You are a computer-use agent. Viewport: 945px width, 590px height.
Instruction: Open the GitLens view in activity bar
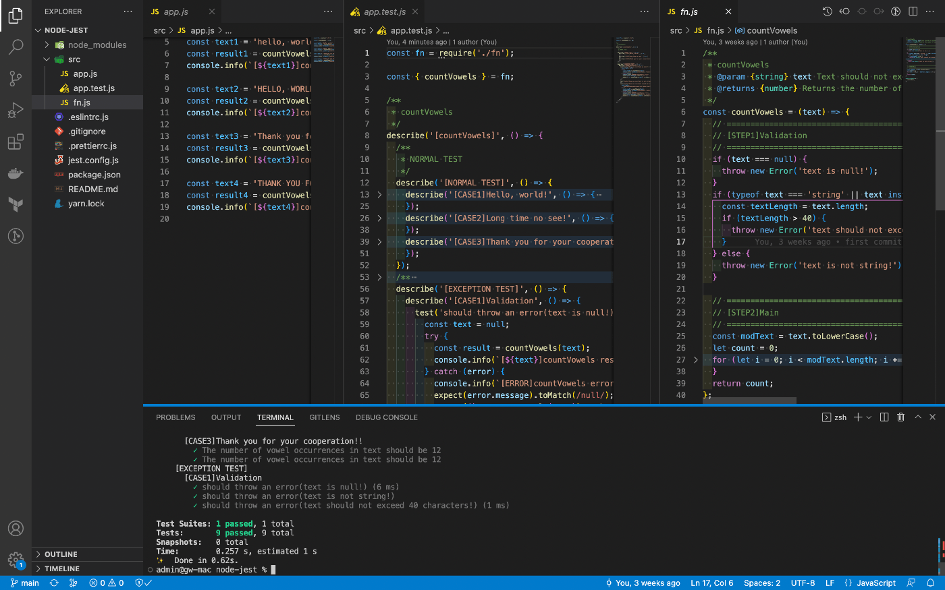tap(16, 236)
